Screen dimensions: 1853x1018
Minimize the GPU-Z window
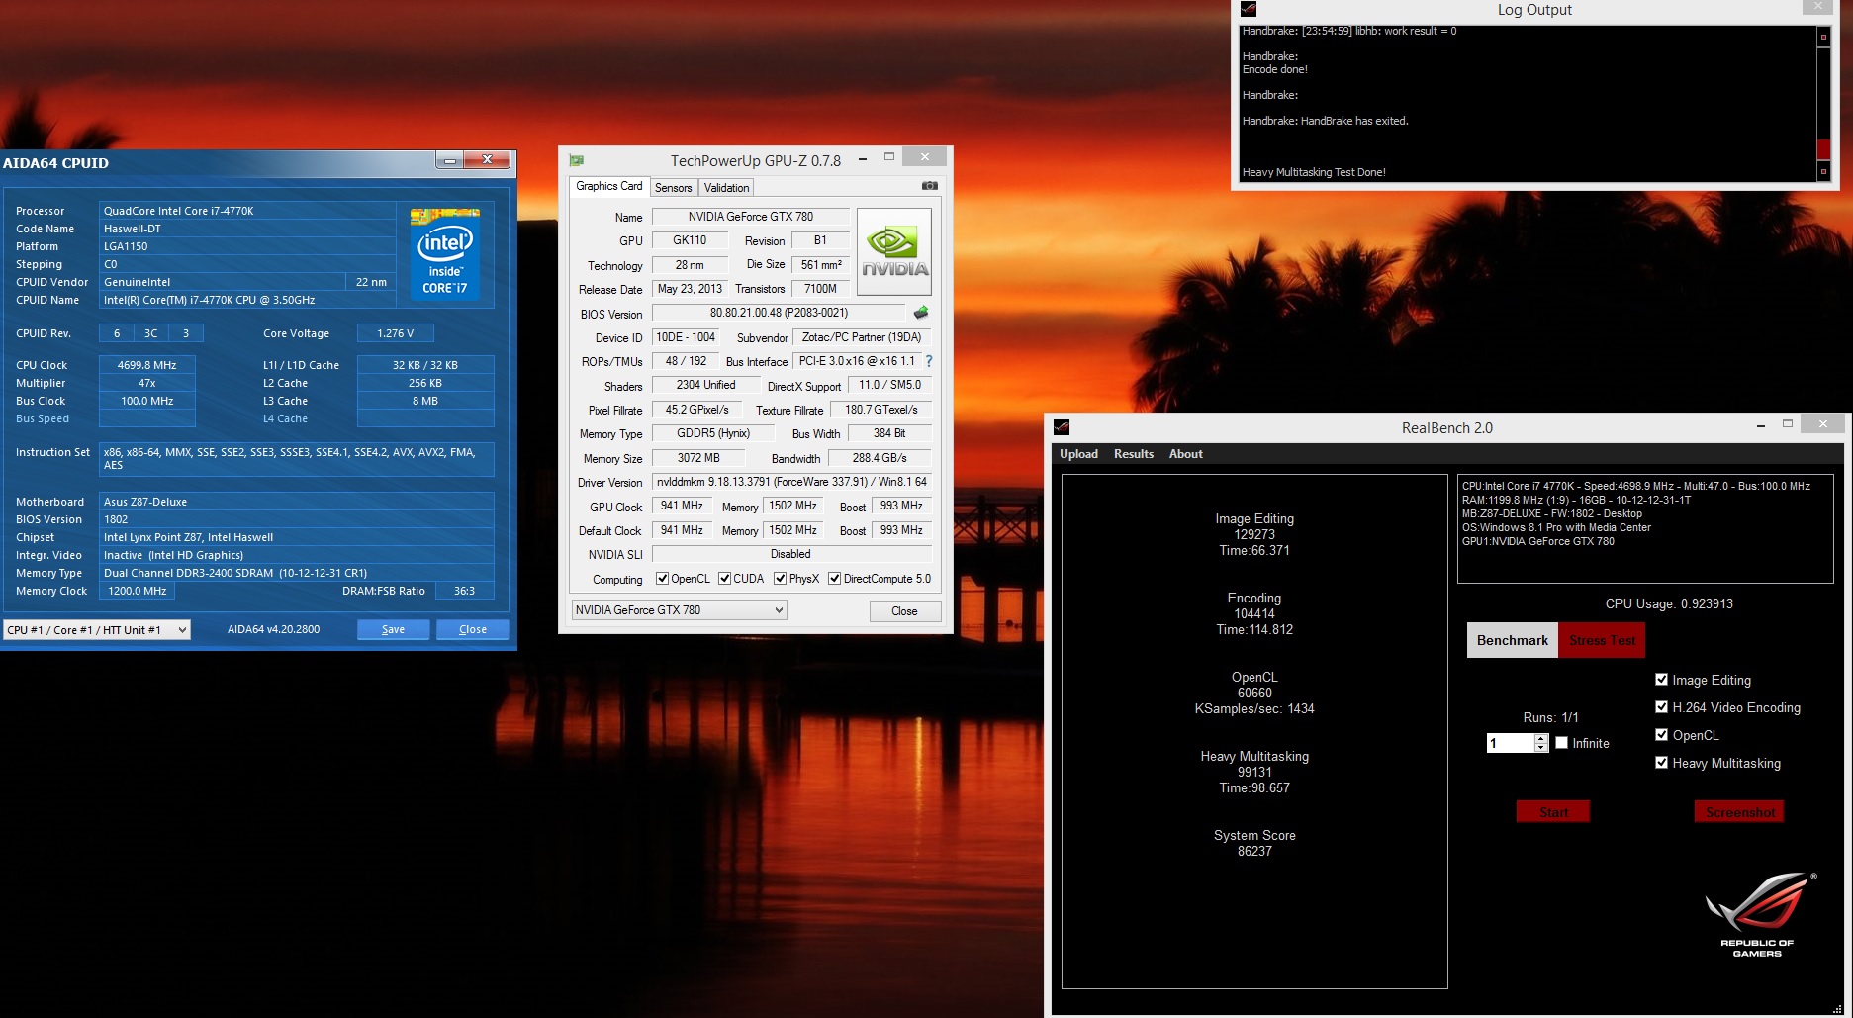coord(863,158)
